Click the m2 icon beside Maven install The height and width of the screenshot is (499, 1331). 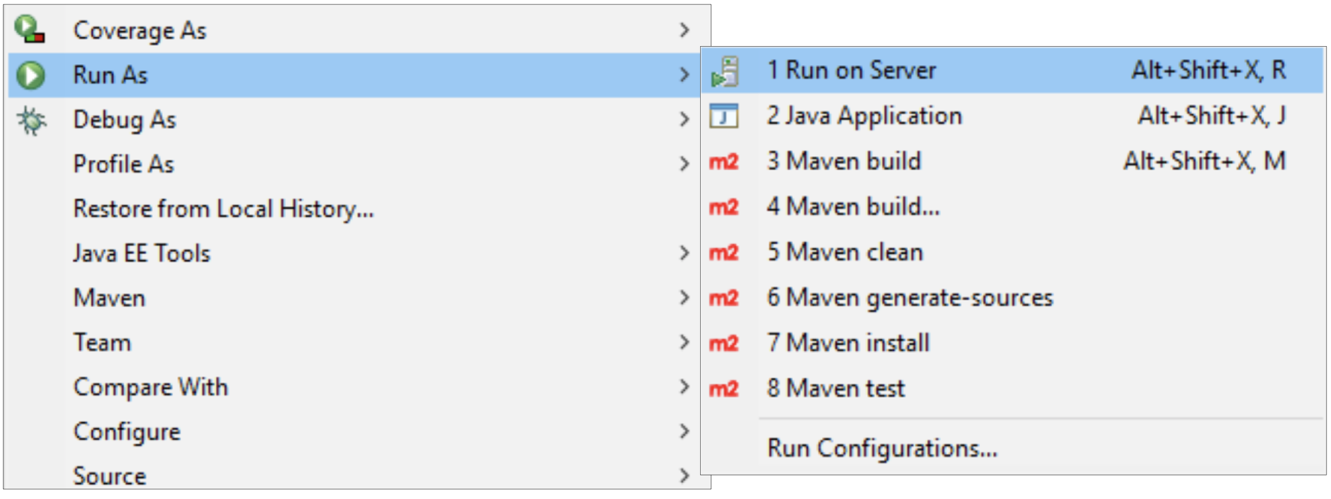724,344
